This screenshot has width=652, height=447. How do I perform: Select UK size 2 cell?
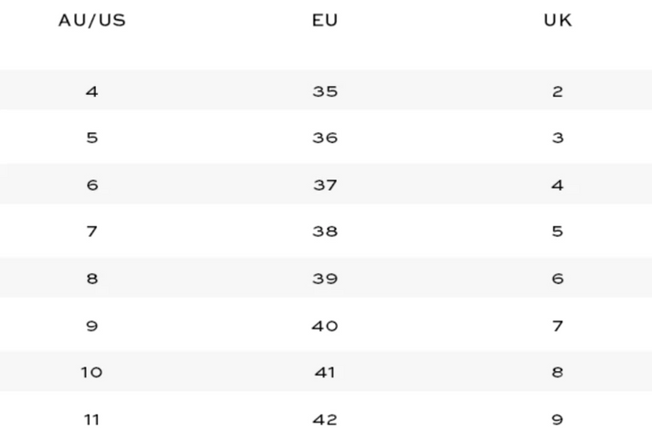(558, 91)
